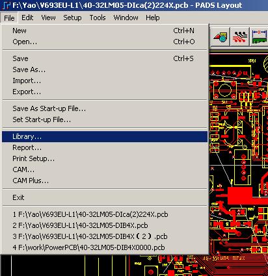Screen dimensions: 268x276
Task: Open the Dimensioning toolbar icon
Action: [x=259, y=36]
